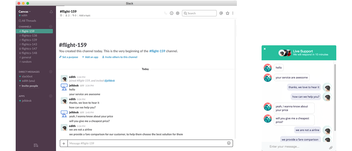
Task: Open the quick switcher icon at the sidebar bottom
Action: [36, 146]
